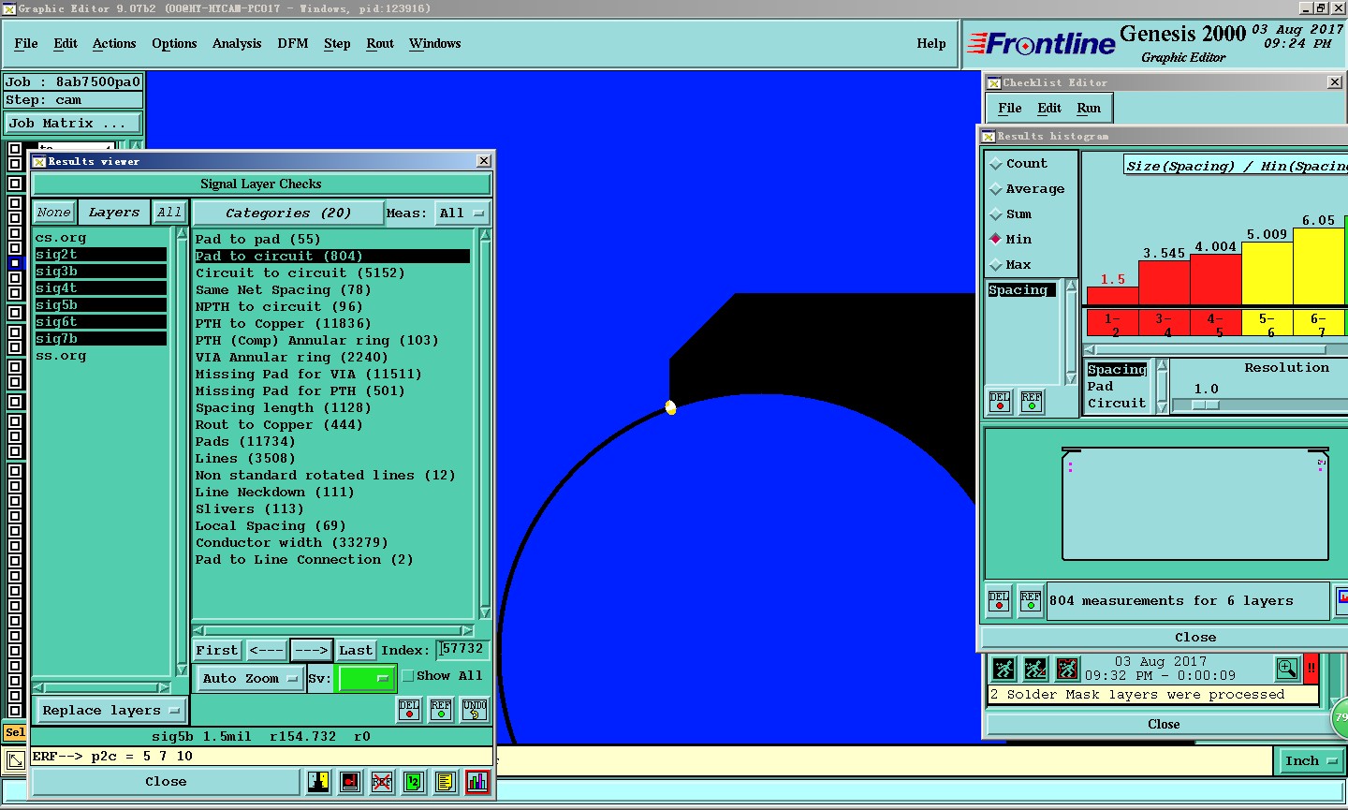Click the red pin screen icon
Screen dimensions: 1348x810
350,782
